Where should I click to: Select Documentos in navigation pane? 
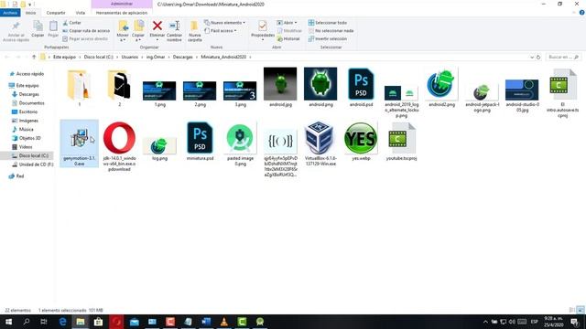pyautogui.click(x=31, y=103)
